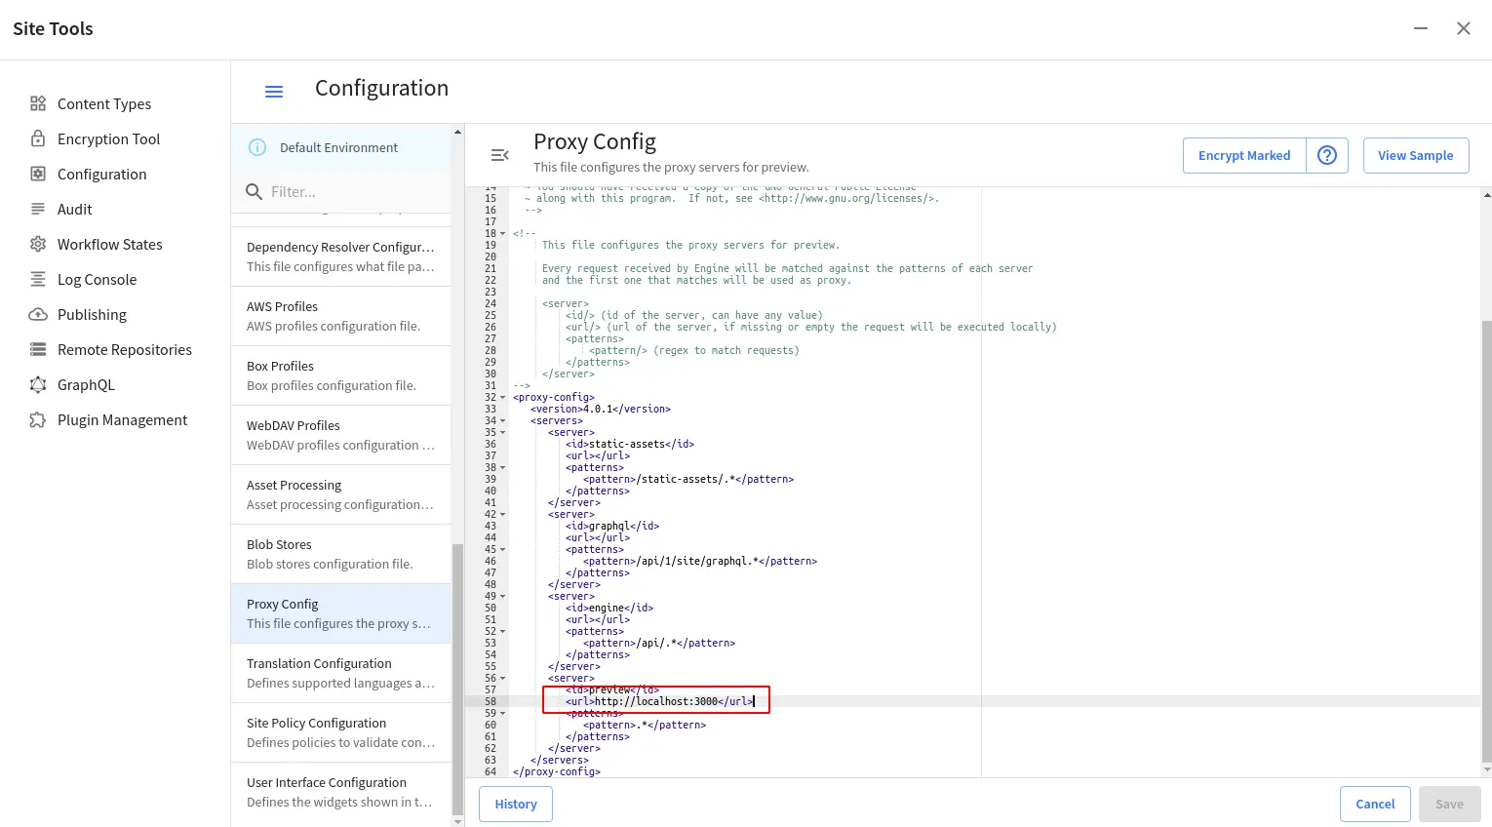1492x827 pixels.
Task: Collapse the servers block at line 34
Action: [x=503, y=421]
